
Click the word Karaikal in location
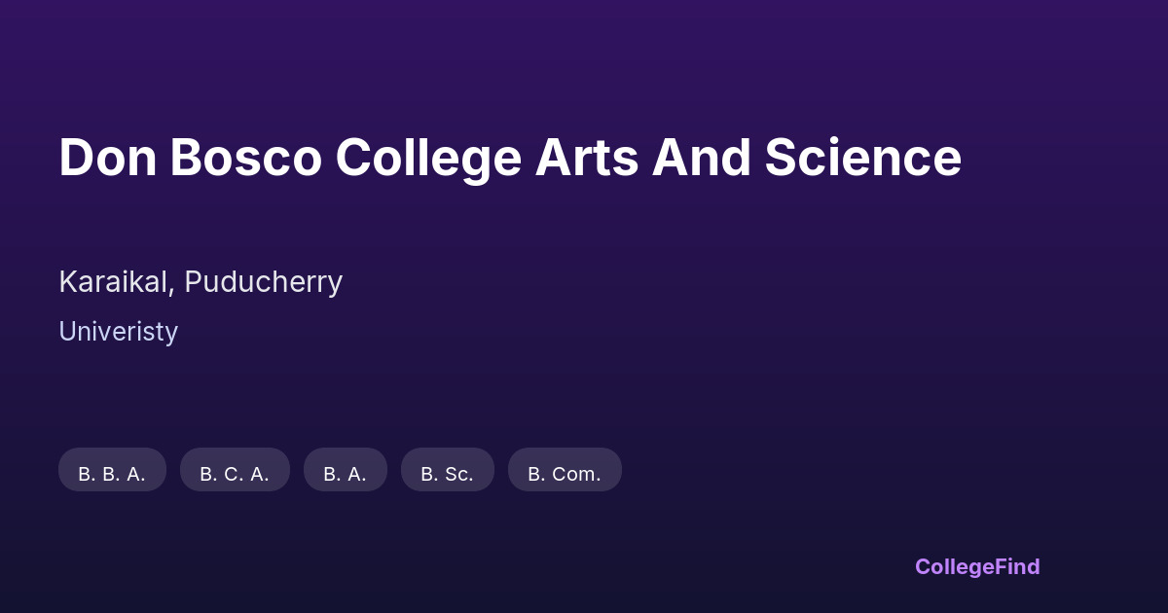tap(115, 282)
